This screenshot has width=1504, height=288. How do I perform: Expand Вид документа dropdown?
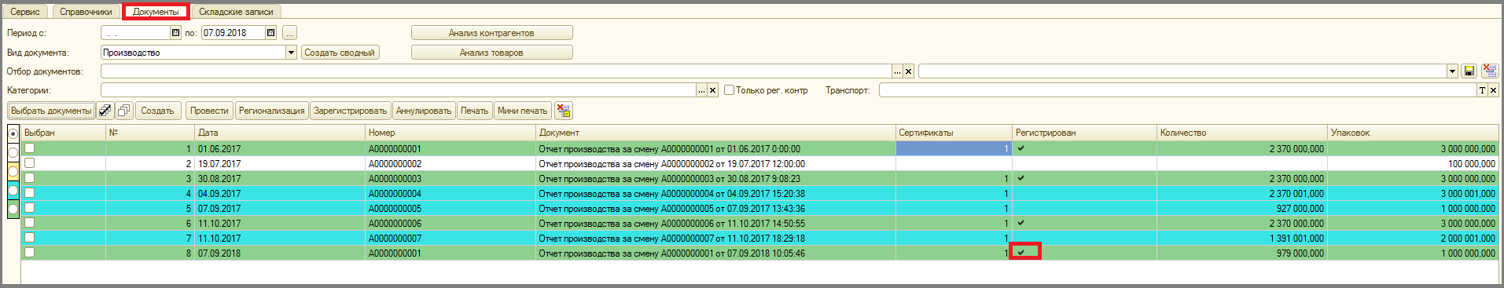(291, 53)
